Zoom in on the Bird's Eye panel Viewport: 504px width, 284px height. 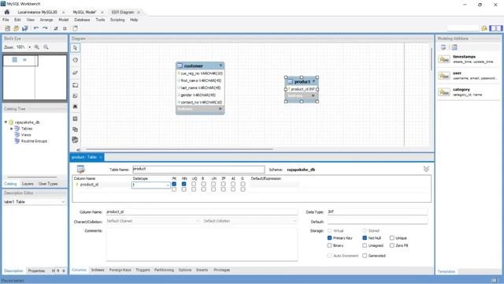click(37, 47)
